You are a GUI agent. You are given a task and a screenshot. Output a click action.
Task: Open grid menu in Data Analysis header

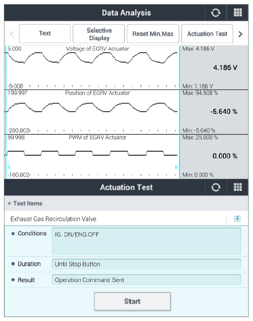237,13
